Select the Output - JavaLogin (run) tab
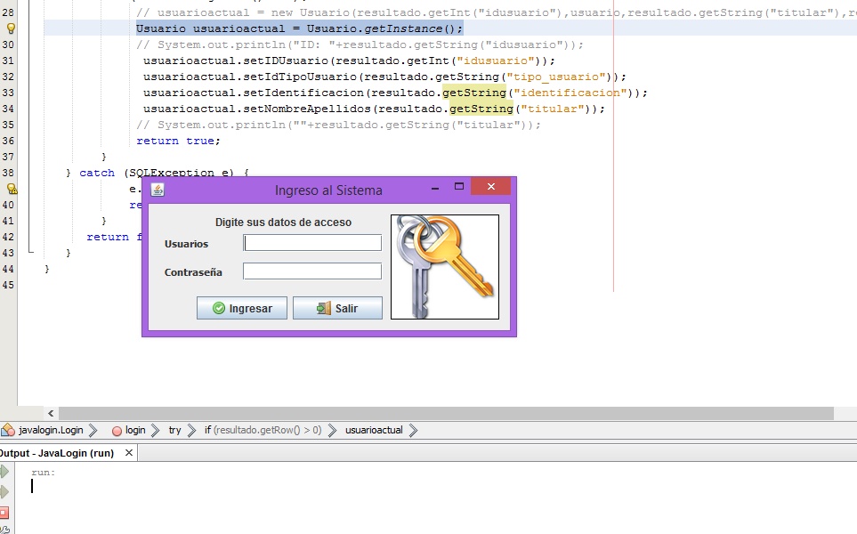This screenshot has width=857, height=534. 56,453
